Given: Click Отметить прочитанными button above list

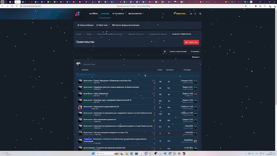Looking at the screenshot, I should [x=178, y=52].
